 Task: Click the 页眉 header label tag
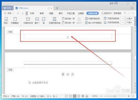(10, 70)
